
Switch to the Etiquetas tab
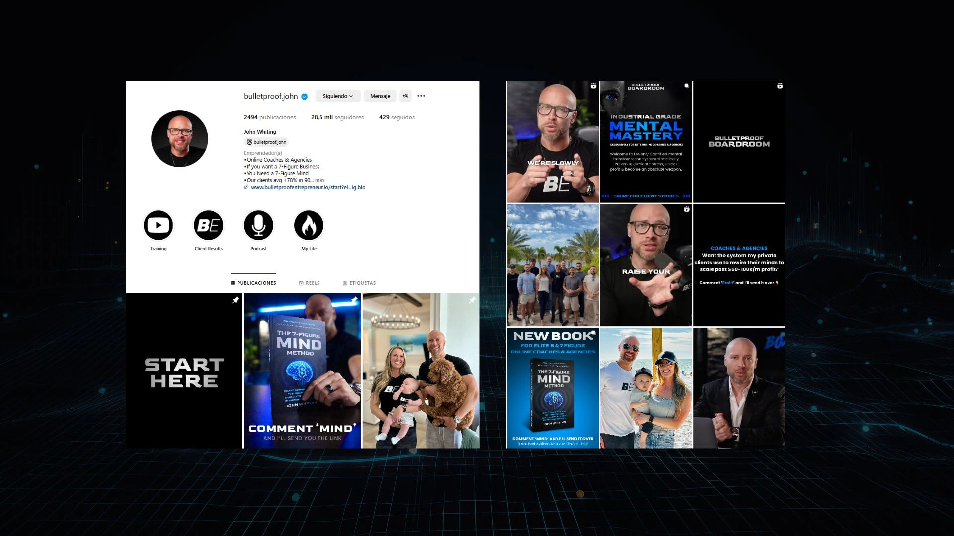coord(359,283)
